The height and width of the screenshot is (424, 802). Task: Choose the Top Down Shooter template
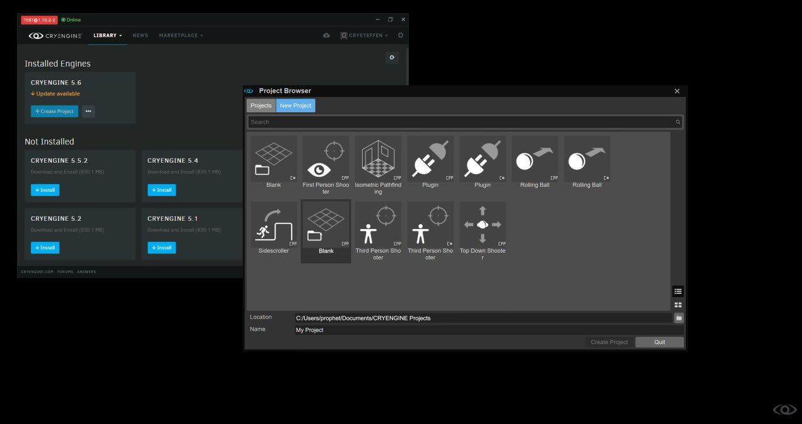pyautogui.click(x=483, y=231)
